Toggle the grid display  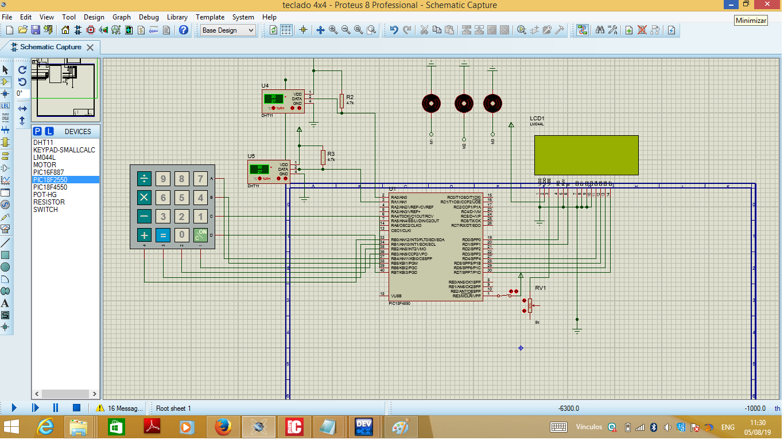tap(286, 30)
